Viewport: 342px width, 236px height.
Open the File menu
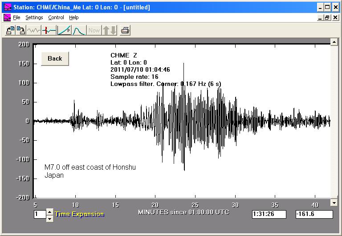(x=17, y=17)
